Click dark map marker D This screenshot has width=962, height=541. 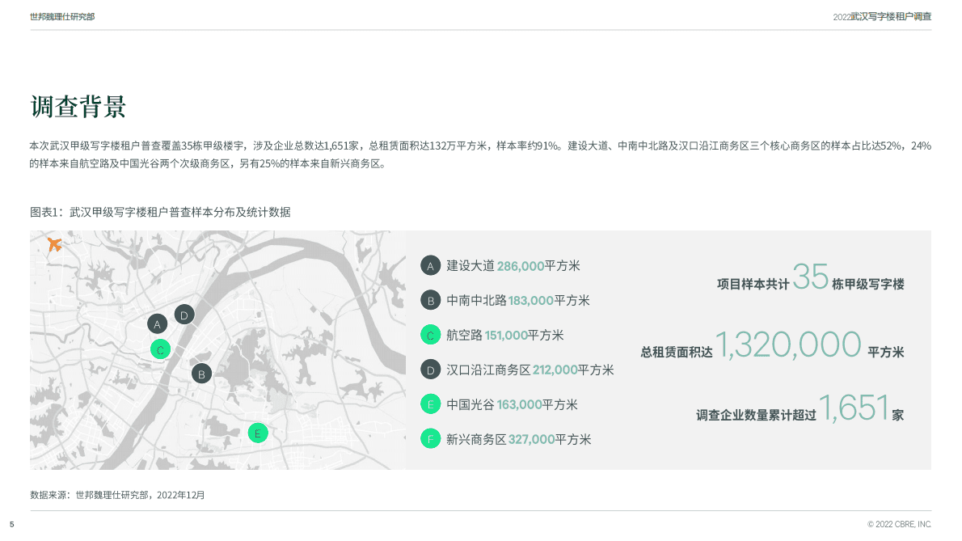point(184,315)
